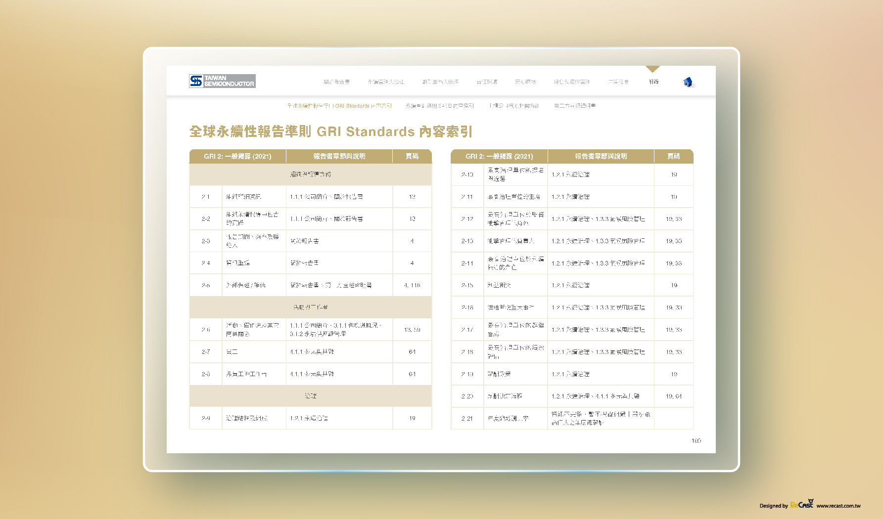Click the ReCast logo at bottom right
This screenshot has width=883, height=519.
pyautogui.click(x=802, y=504)
